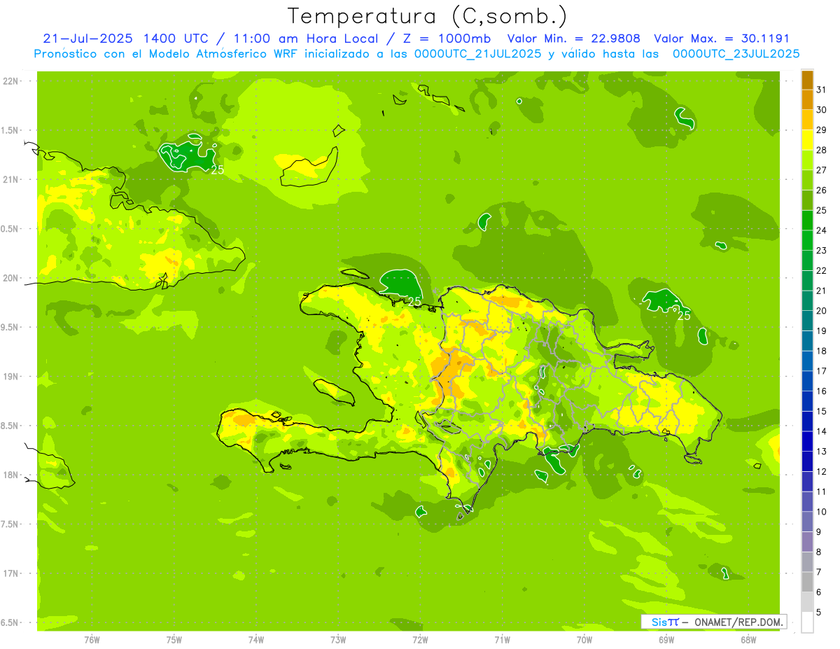Click the green 24–25 colorbar segment
Image resolution: width=840 pixels, height=649 pixels.
tap(807, 221)
